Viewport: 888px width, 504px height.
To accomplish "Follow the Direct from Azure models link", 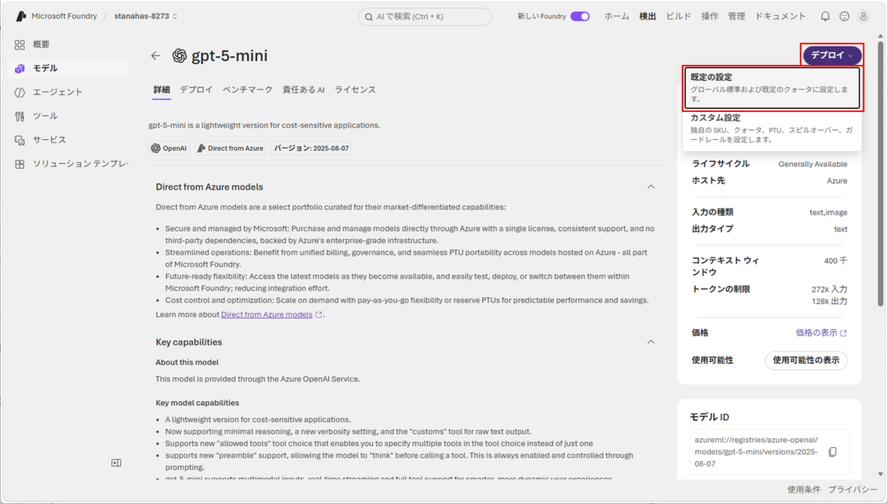I will 271,315.
